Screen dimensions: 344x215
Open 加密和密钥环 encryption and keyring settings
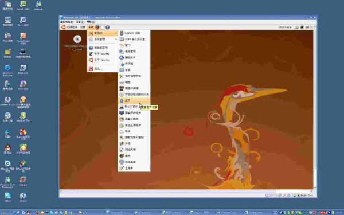[134, 76]
